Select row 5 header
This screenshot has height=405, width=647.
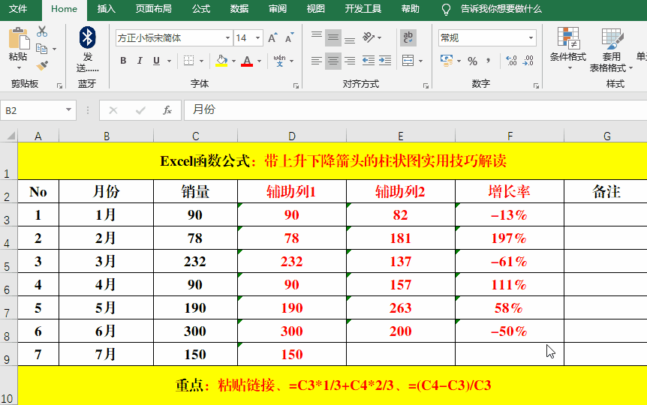[8, 262]
